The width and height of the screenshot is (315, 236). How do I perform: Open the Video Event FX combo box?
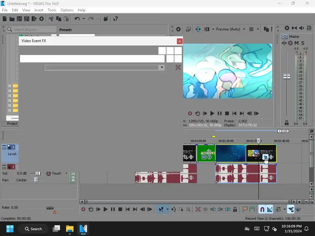[x=105, y=67]
